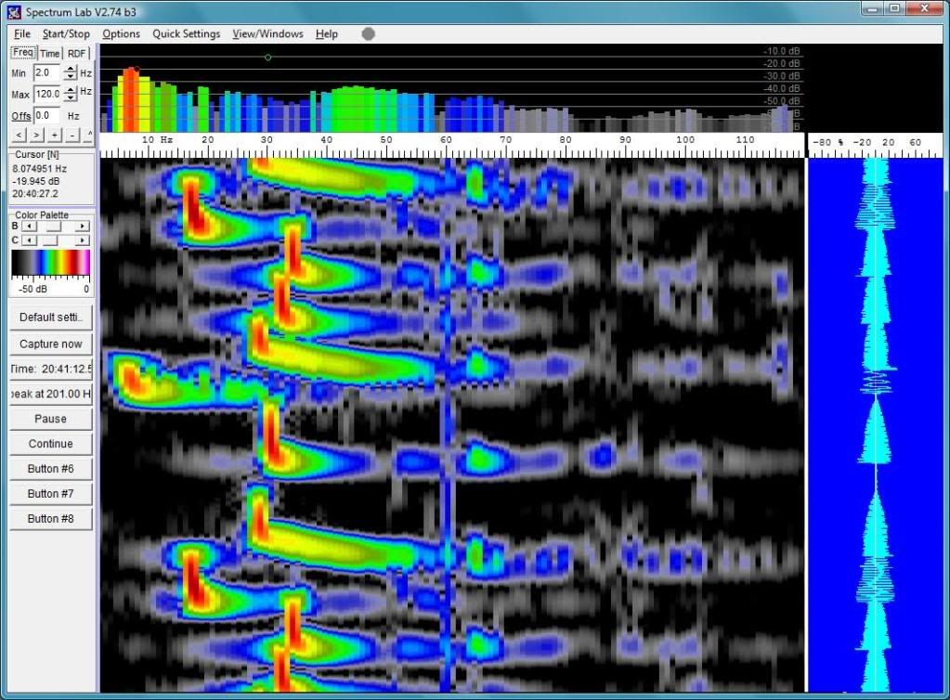Click right arrow of contrast C slider
The image size is (950, 700).
tap(84, 240)
